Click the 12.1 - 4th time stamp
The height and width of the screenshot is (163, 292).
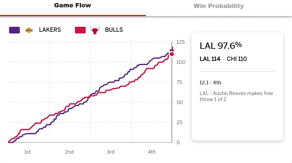210,83
